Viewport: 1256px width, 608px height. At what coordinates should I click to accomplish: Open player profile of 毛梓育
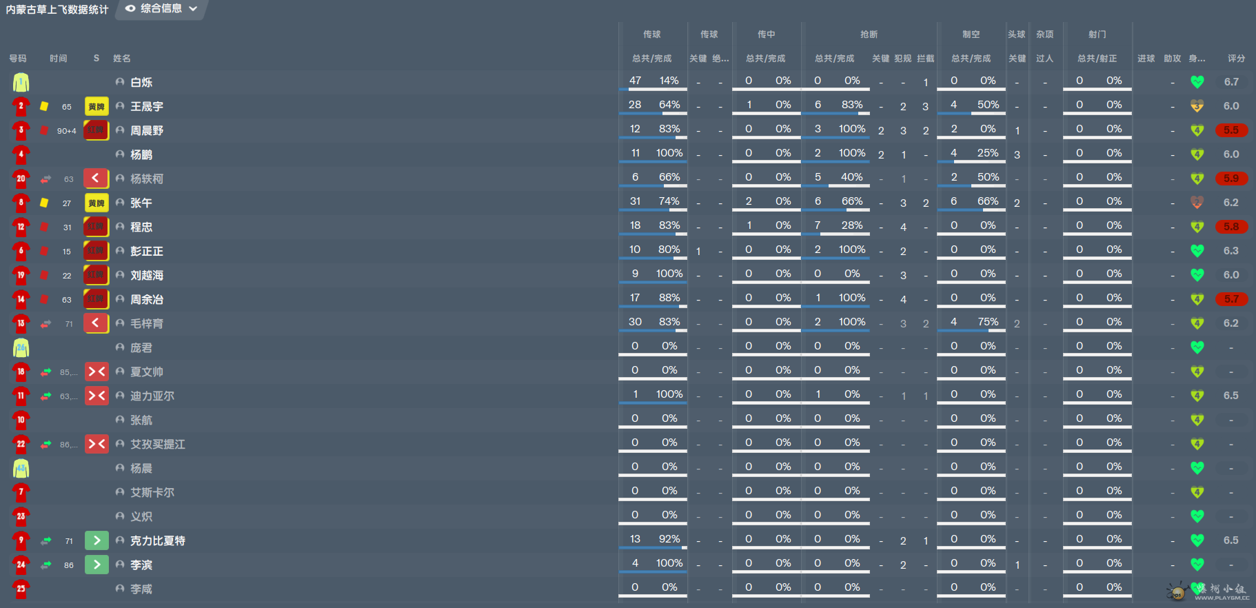tap(147, 323)
